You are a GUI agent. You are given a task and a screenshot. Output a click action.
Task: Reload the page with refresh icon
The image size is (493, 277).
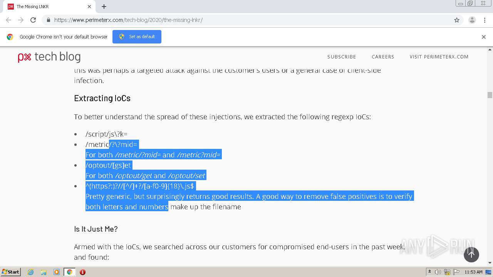[33, 20]
